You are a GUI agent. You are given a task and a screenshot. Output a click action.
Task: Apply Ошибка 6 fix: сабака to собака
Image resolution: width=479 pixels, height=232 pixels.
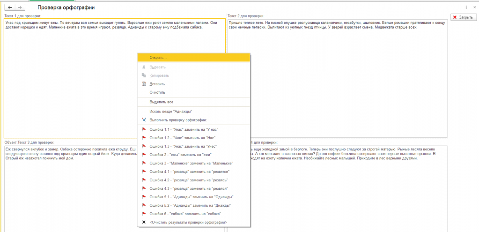194,214
